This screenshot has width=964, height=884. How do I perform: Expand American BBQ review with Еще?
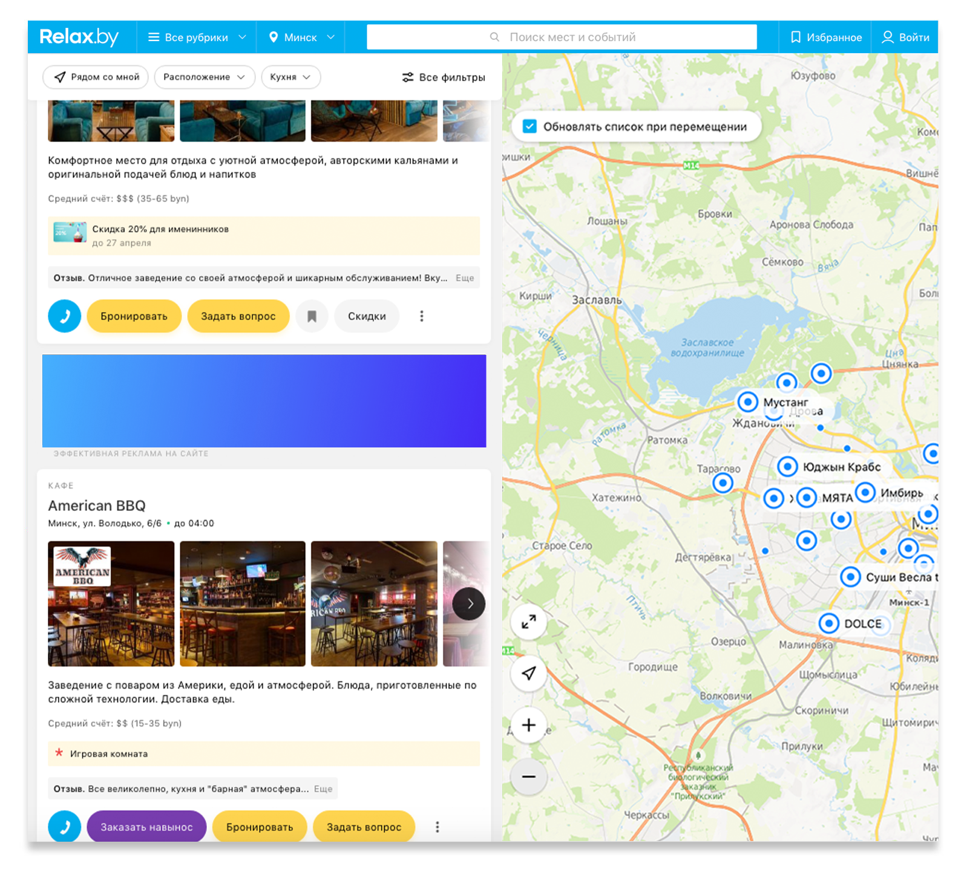point(323,789)
